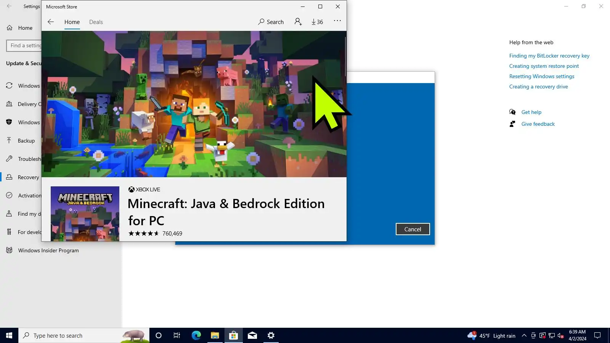Focus the 'Find a setting' search field

coord(24,45)
